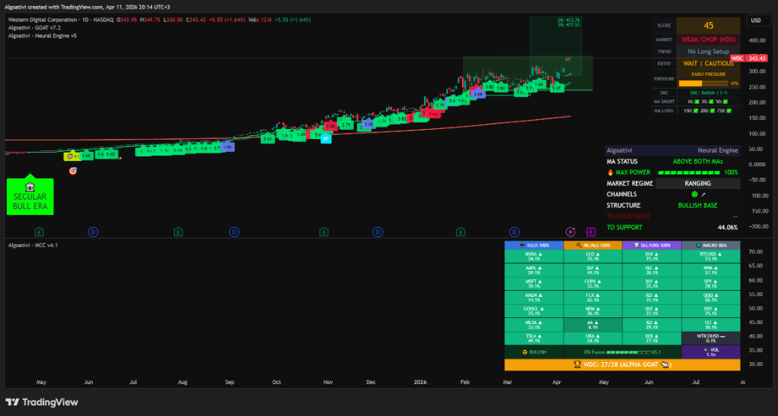
Task: Click the yellow face icon beside BULLISH
Action: 524,352
